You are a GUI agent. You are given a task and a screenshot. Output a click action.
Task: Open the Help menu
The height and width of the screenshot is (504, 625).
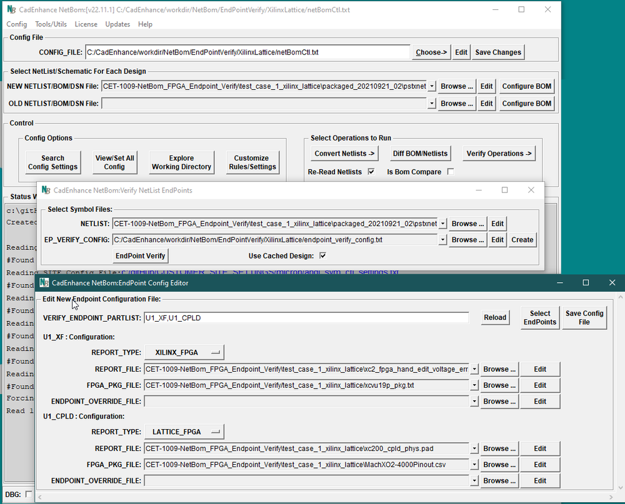click(x=145, y=24)
